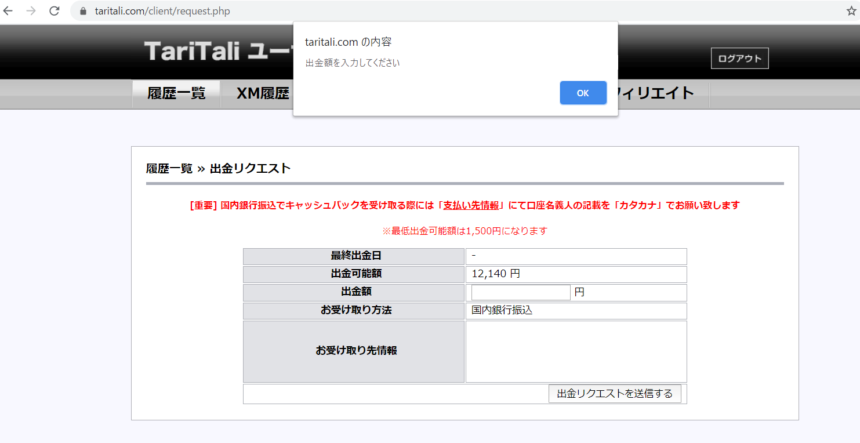
Task: Click 履歴一覧 in the breadcrumb heading
Action: coord(169,169)
